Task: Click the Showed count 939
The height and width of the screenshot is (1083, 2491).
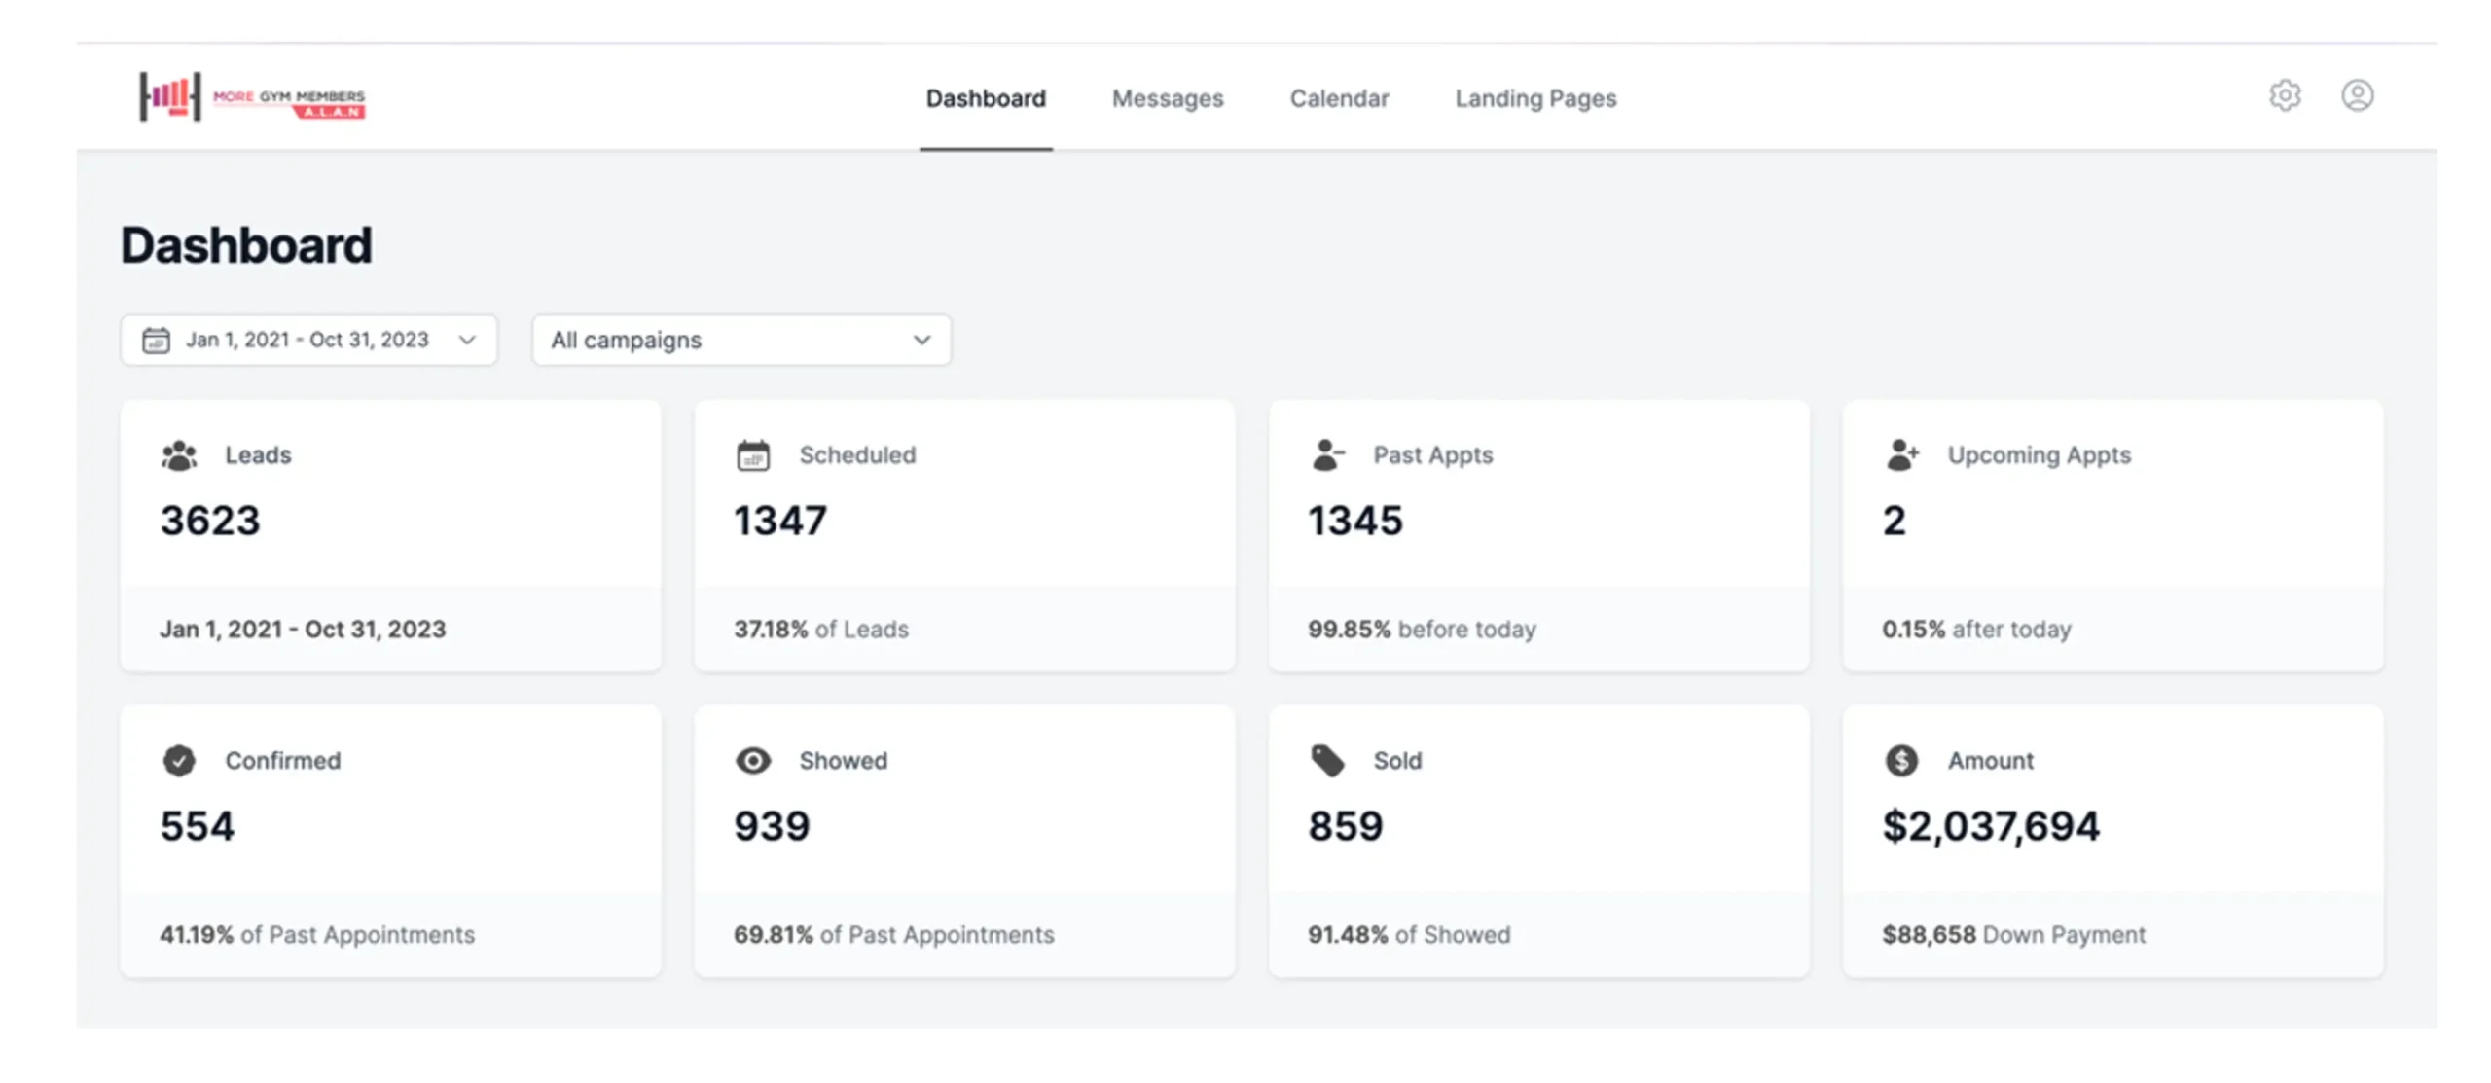Action: click(772, 826)
